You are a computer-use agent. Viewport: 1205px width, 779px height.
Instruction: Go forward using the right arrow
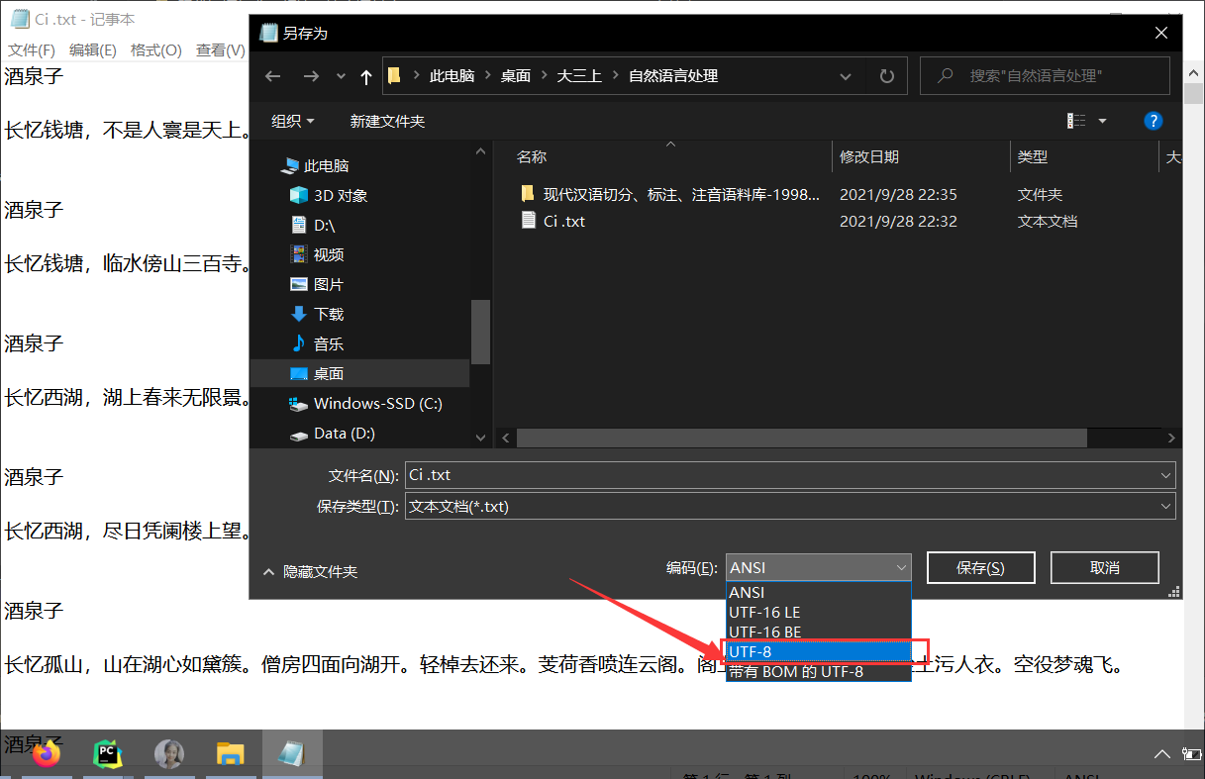311,76
